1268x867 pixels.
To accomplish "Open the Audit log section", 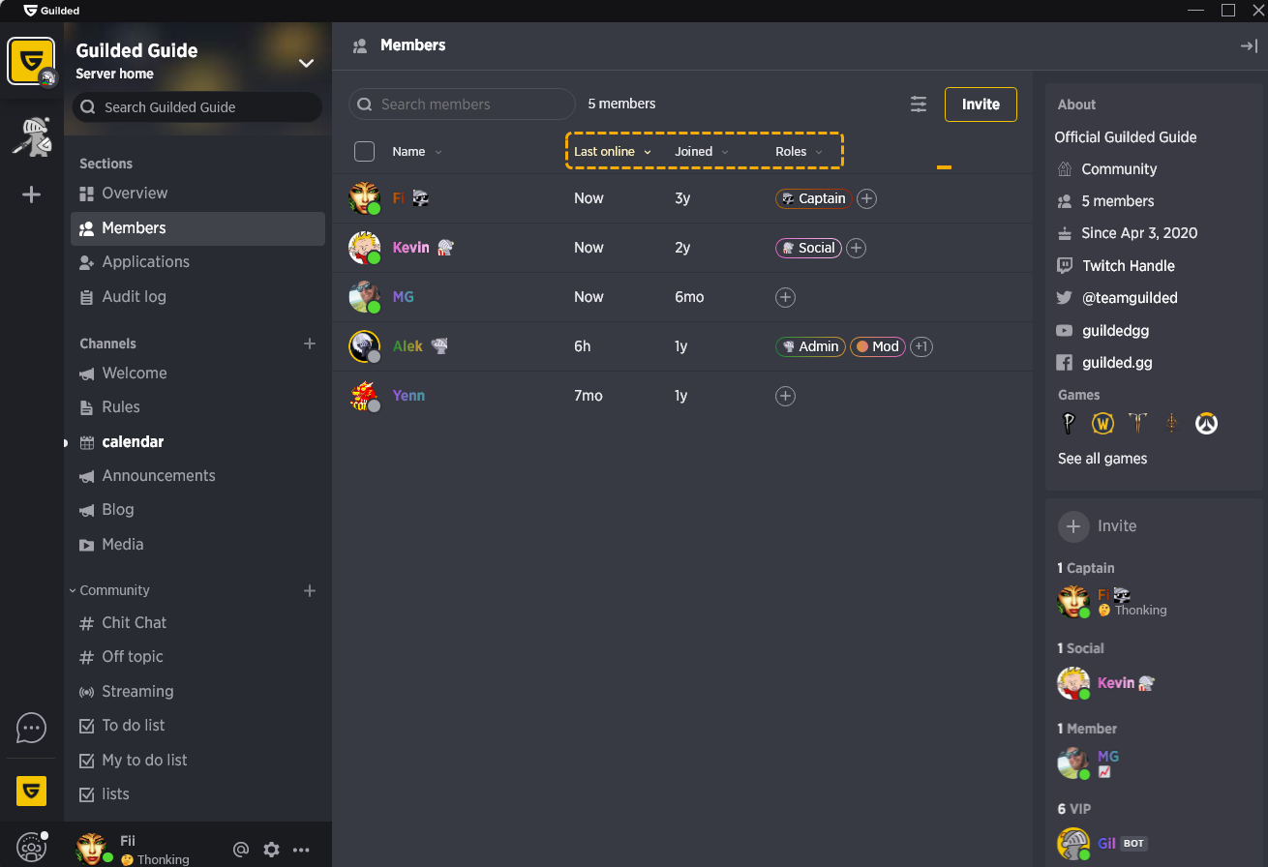I will [x=197, y=297].
